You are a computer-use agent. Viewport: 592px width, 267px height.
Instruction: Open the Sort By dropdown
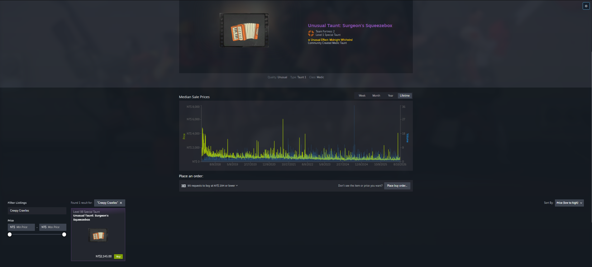point(569,203)
